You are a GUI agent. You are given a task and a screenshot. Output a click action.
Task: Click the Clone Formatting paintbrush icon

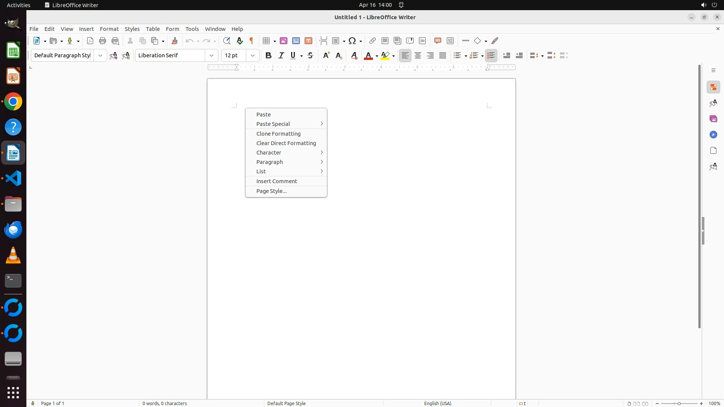[x=175, y=41]
